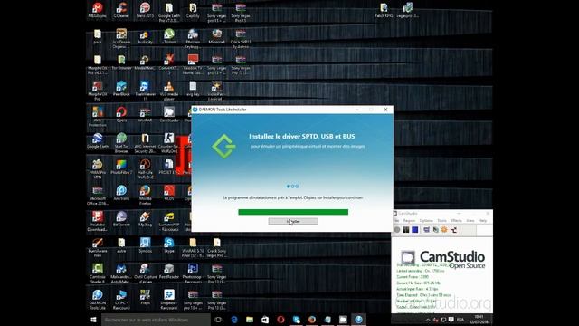Open the Help menu in CamStudio
Image resolution: width=579 pixels, height=326 pixels.
[482, 221]
